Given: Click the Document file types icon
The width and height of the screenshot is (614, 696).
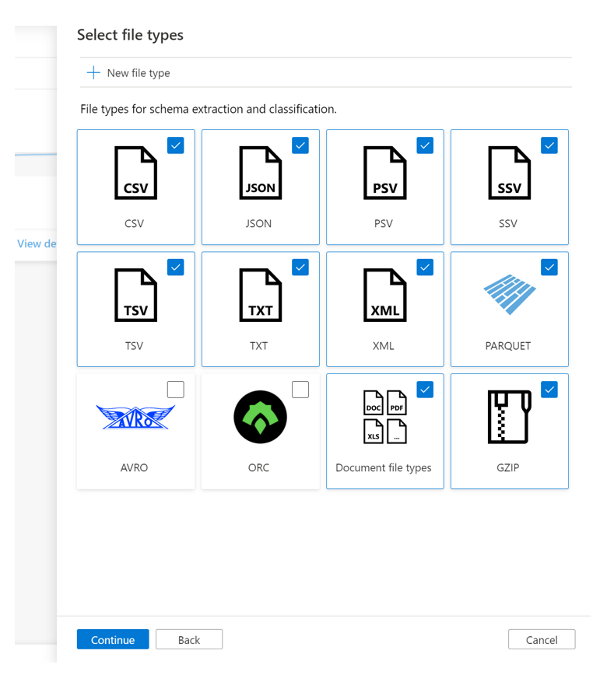Looking at the screenshot, I should 384,417.
